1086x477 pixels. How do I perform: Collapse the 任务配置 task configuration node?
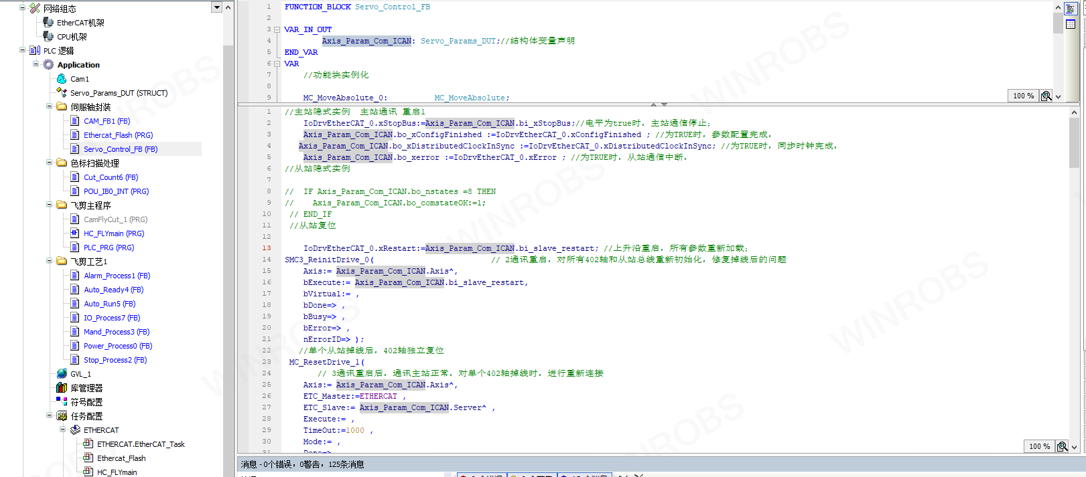[49, 415]
